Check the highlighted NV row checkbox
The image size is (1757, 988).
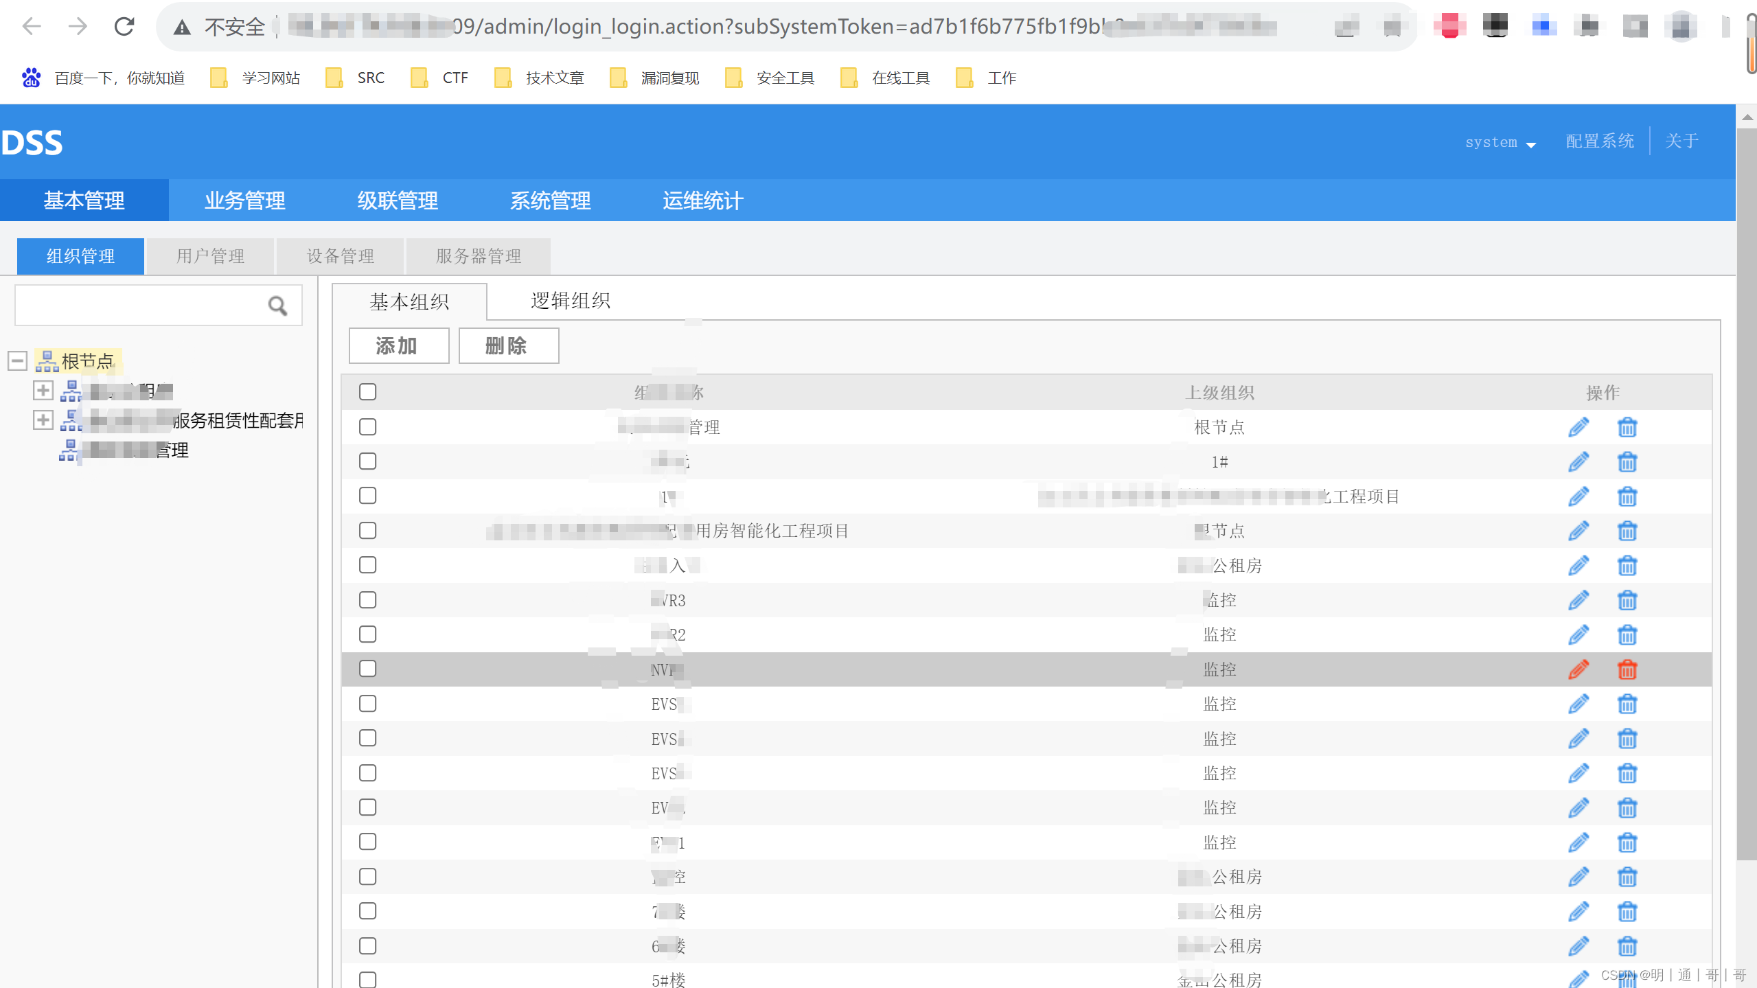[368, 669]
